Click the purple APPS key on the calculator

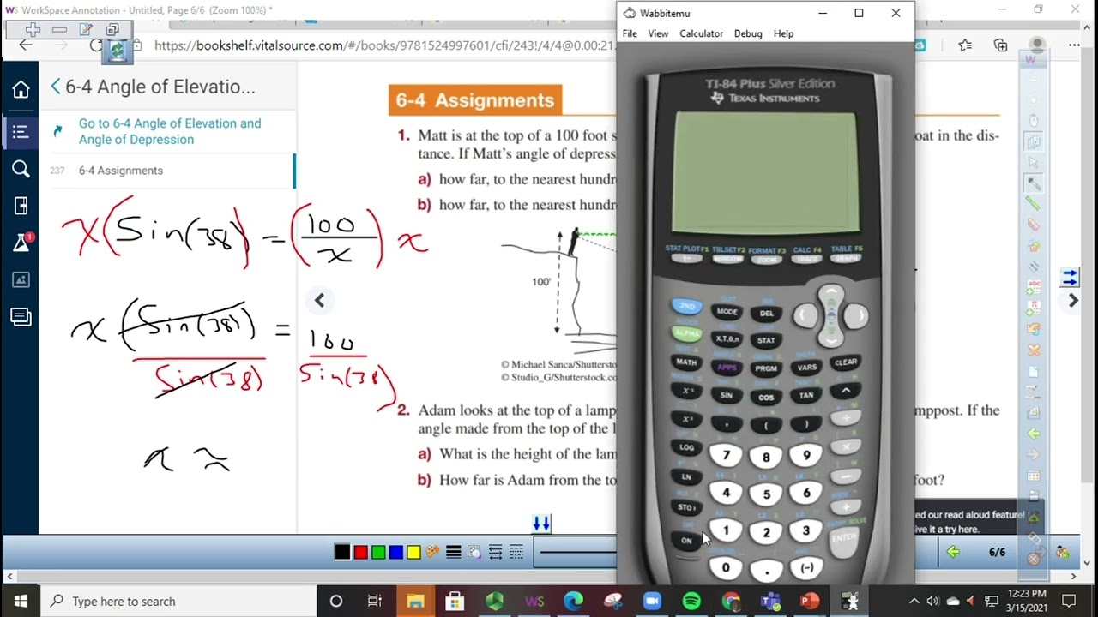click(x=727, y=368)
